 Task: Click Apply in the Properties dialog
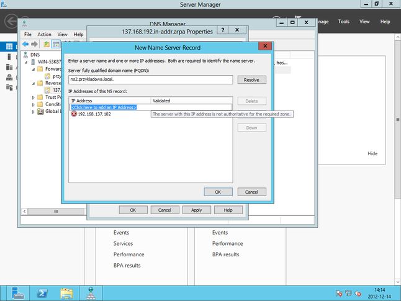coord(196,210)
